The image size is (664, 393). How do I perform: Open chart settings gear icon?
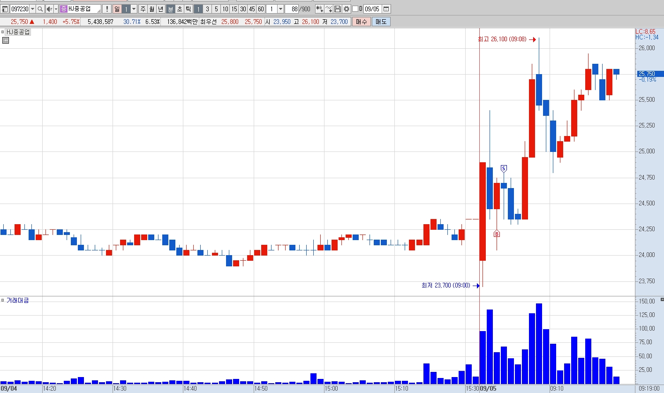(347, 9)
